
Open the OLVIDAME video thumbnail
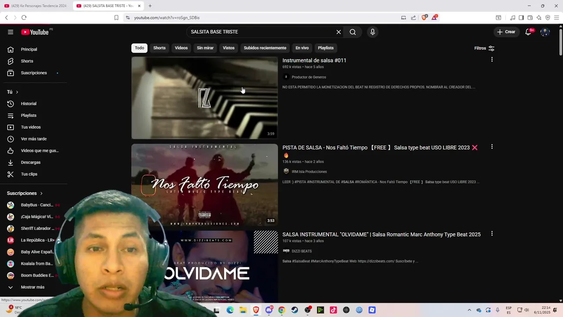(205, 266)
